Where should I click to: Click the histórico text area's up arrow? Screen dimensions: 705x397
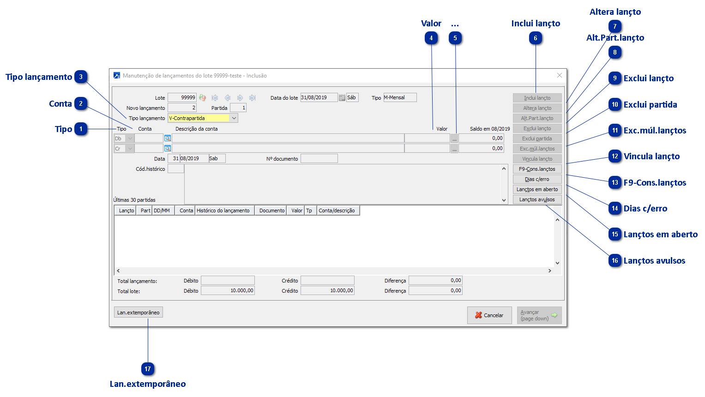click(x=504, y=168)
